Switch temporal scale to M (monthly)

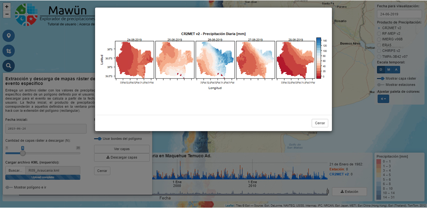coord(389,69)
